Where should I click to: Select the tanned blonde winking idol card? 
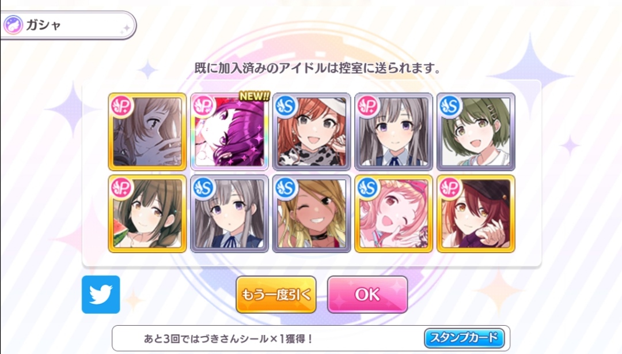click(x=312, y=214)
